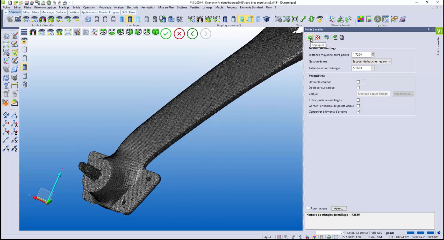Click the color swatch beside Définir la couleur
444x240 pixels.
click(363, 82)
